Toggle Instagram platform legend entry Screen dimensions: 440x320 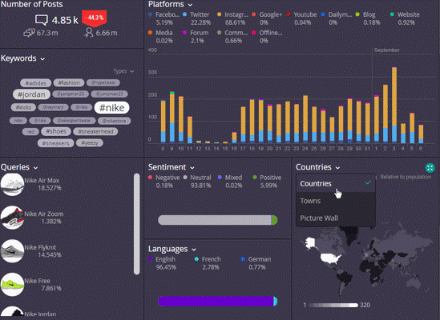(x=232, y=18)
